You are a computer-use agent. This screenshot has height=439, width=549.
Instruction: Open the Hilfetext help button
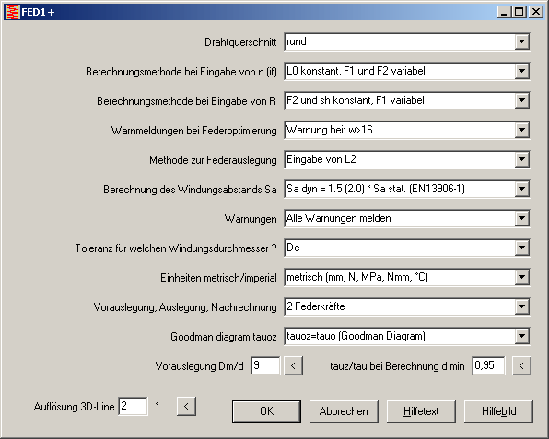coord(421,411)
